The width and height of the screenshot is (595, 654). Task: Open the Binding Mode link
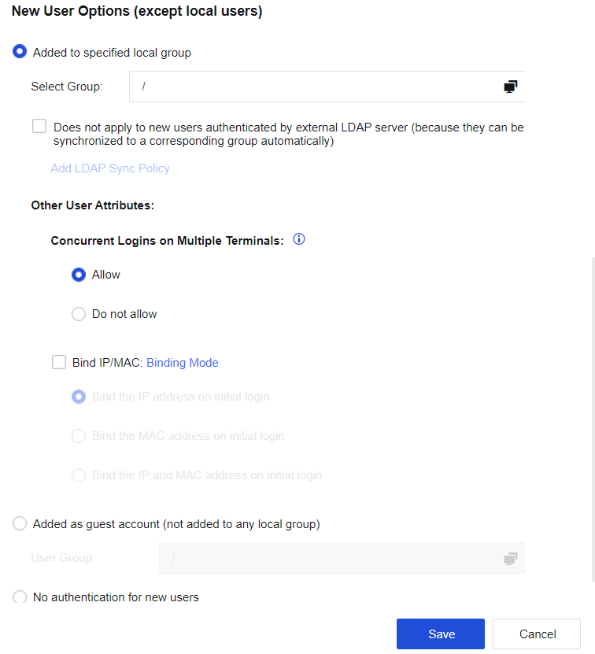[x=183, y=363]
